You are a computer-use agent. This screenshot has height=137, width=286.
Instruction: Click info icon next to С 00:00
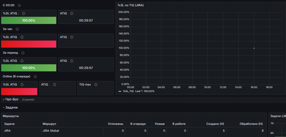[19, 6]
